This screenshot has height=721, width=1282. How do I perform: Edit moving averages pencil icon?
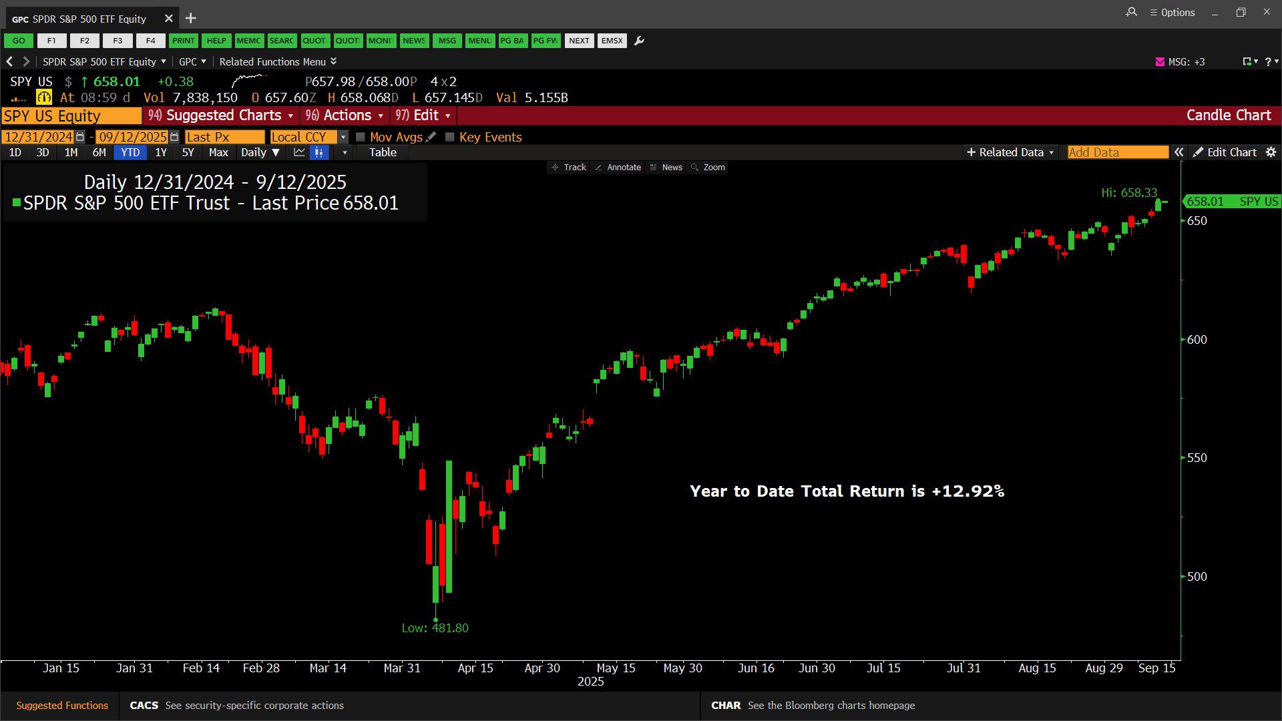tap(431, 137)
